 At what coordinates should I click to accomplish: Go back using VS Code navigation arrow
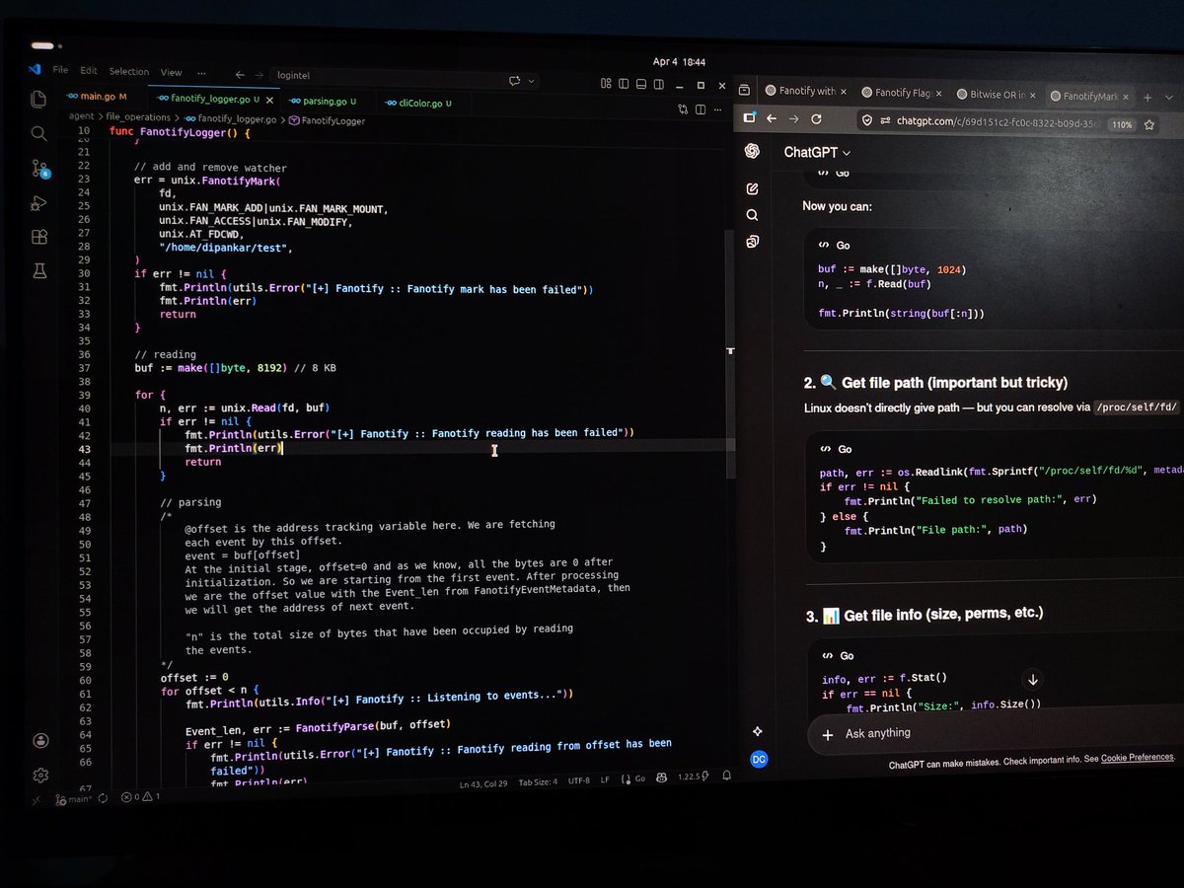pyautogui.click(x=240, y=74)
